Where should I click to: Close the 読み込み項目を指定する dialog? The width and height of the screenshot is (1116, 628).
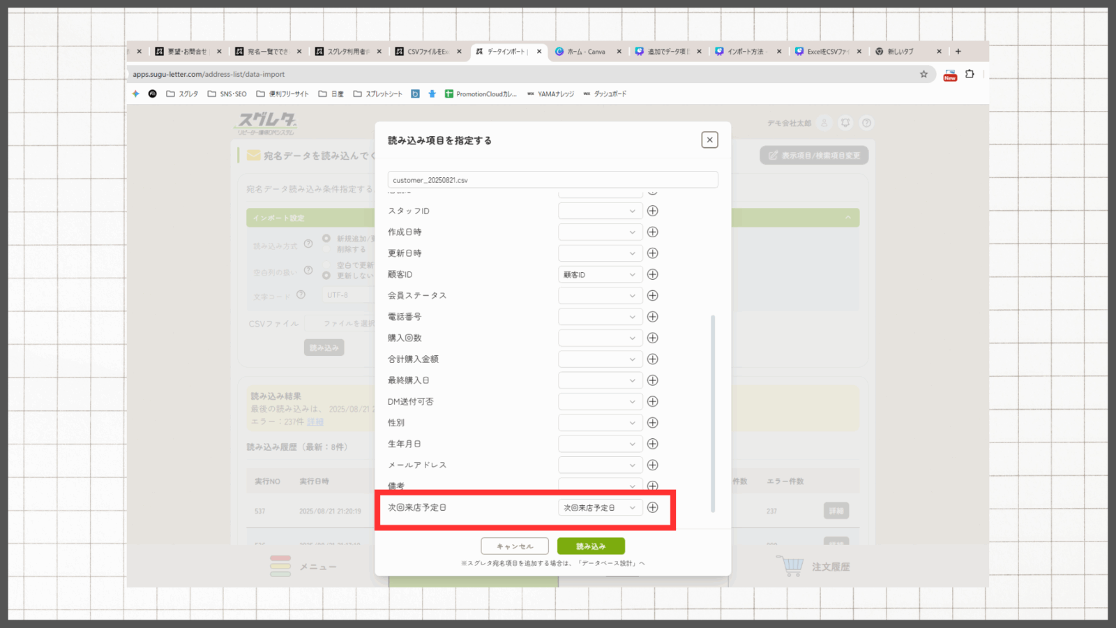point(709,140)
